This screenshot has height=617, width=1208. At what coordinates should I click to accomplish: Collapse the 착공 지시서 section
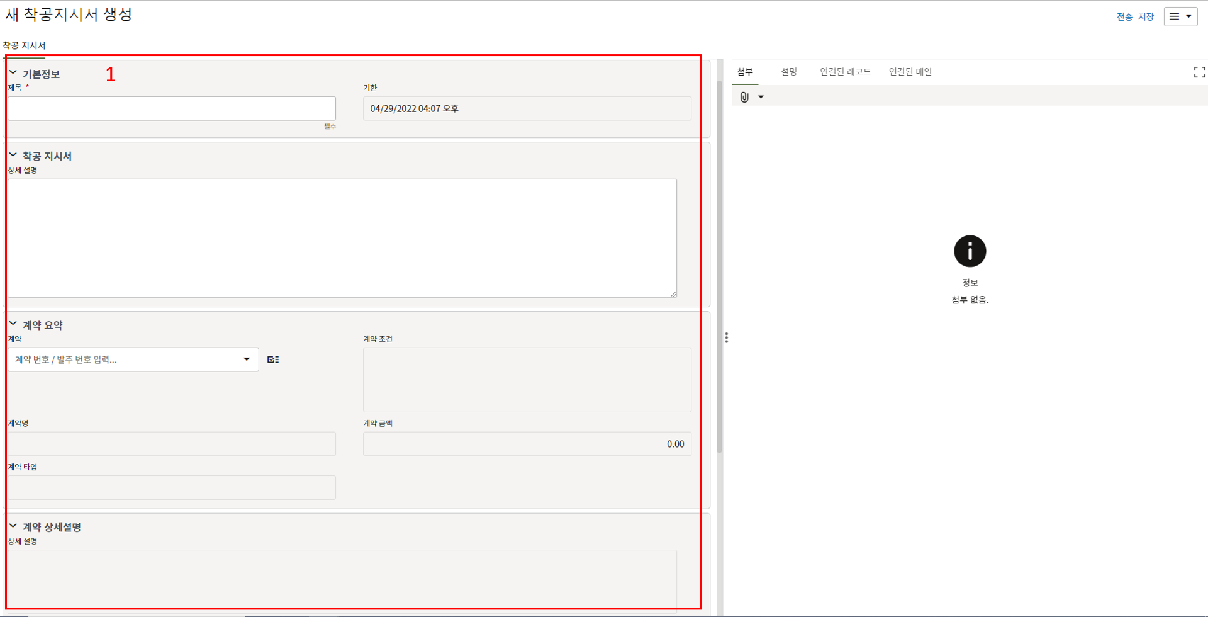click(13, 155)
